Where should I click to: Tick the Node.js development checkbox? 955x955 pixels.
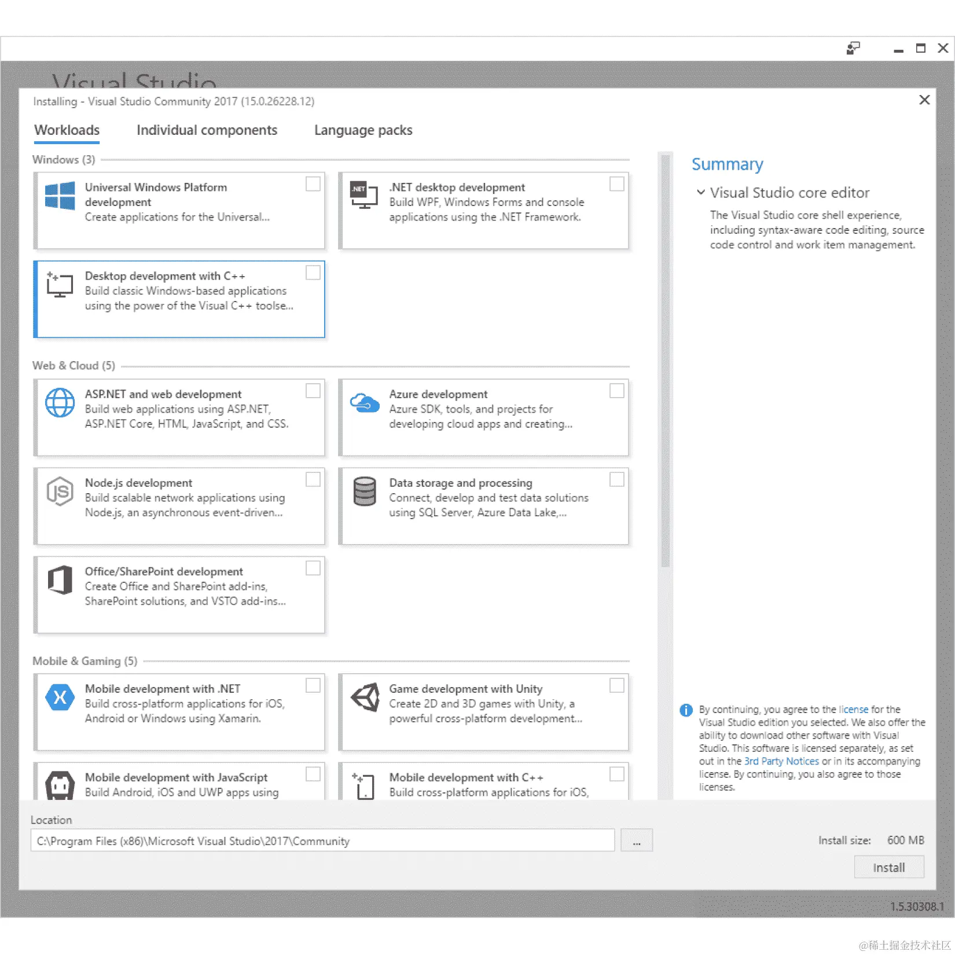point(313,479)
